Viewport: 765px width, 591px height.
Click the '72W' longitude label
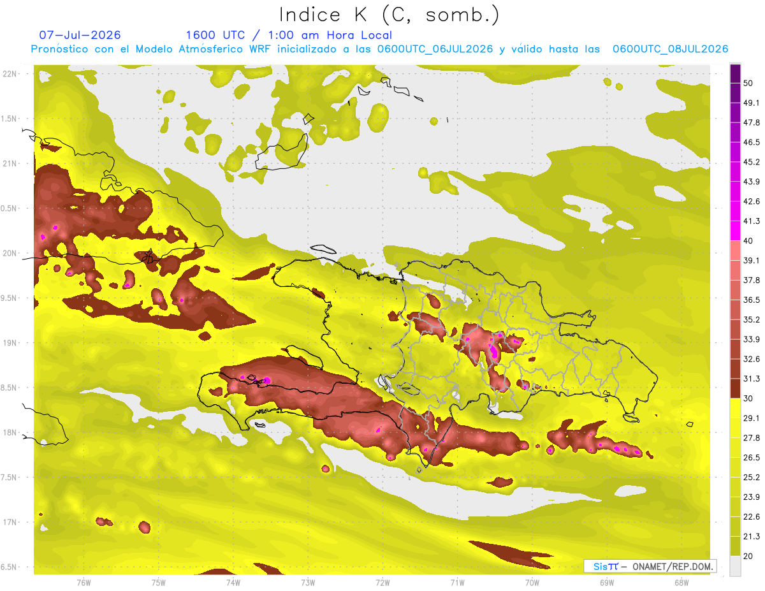[382, 582]
